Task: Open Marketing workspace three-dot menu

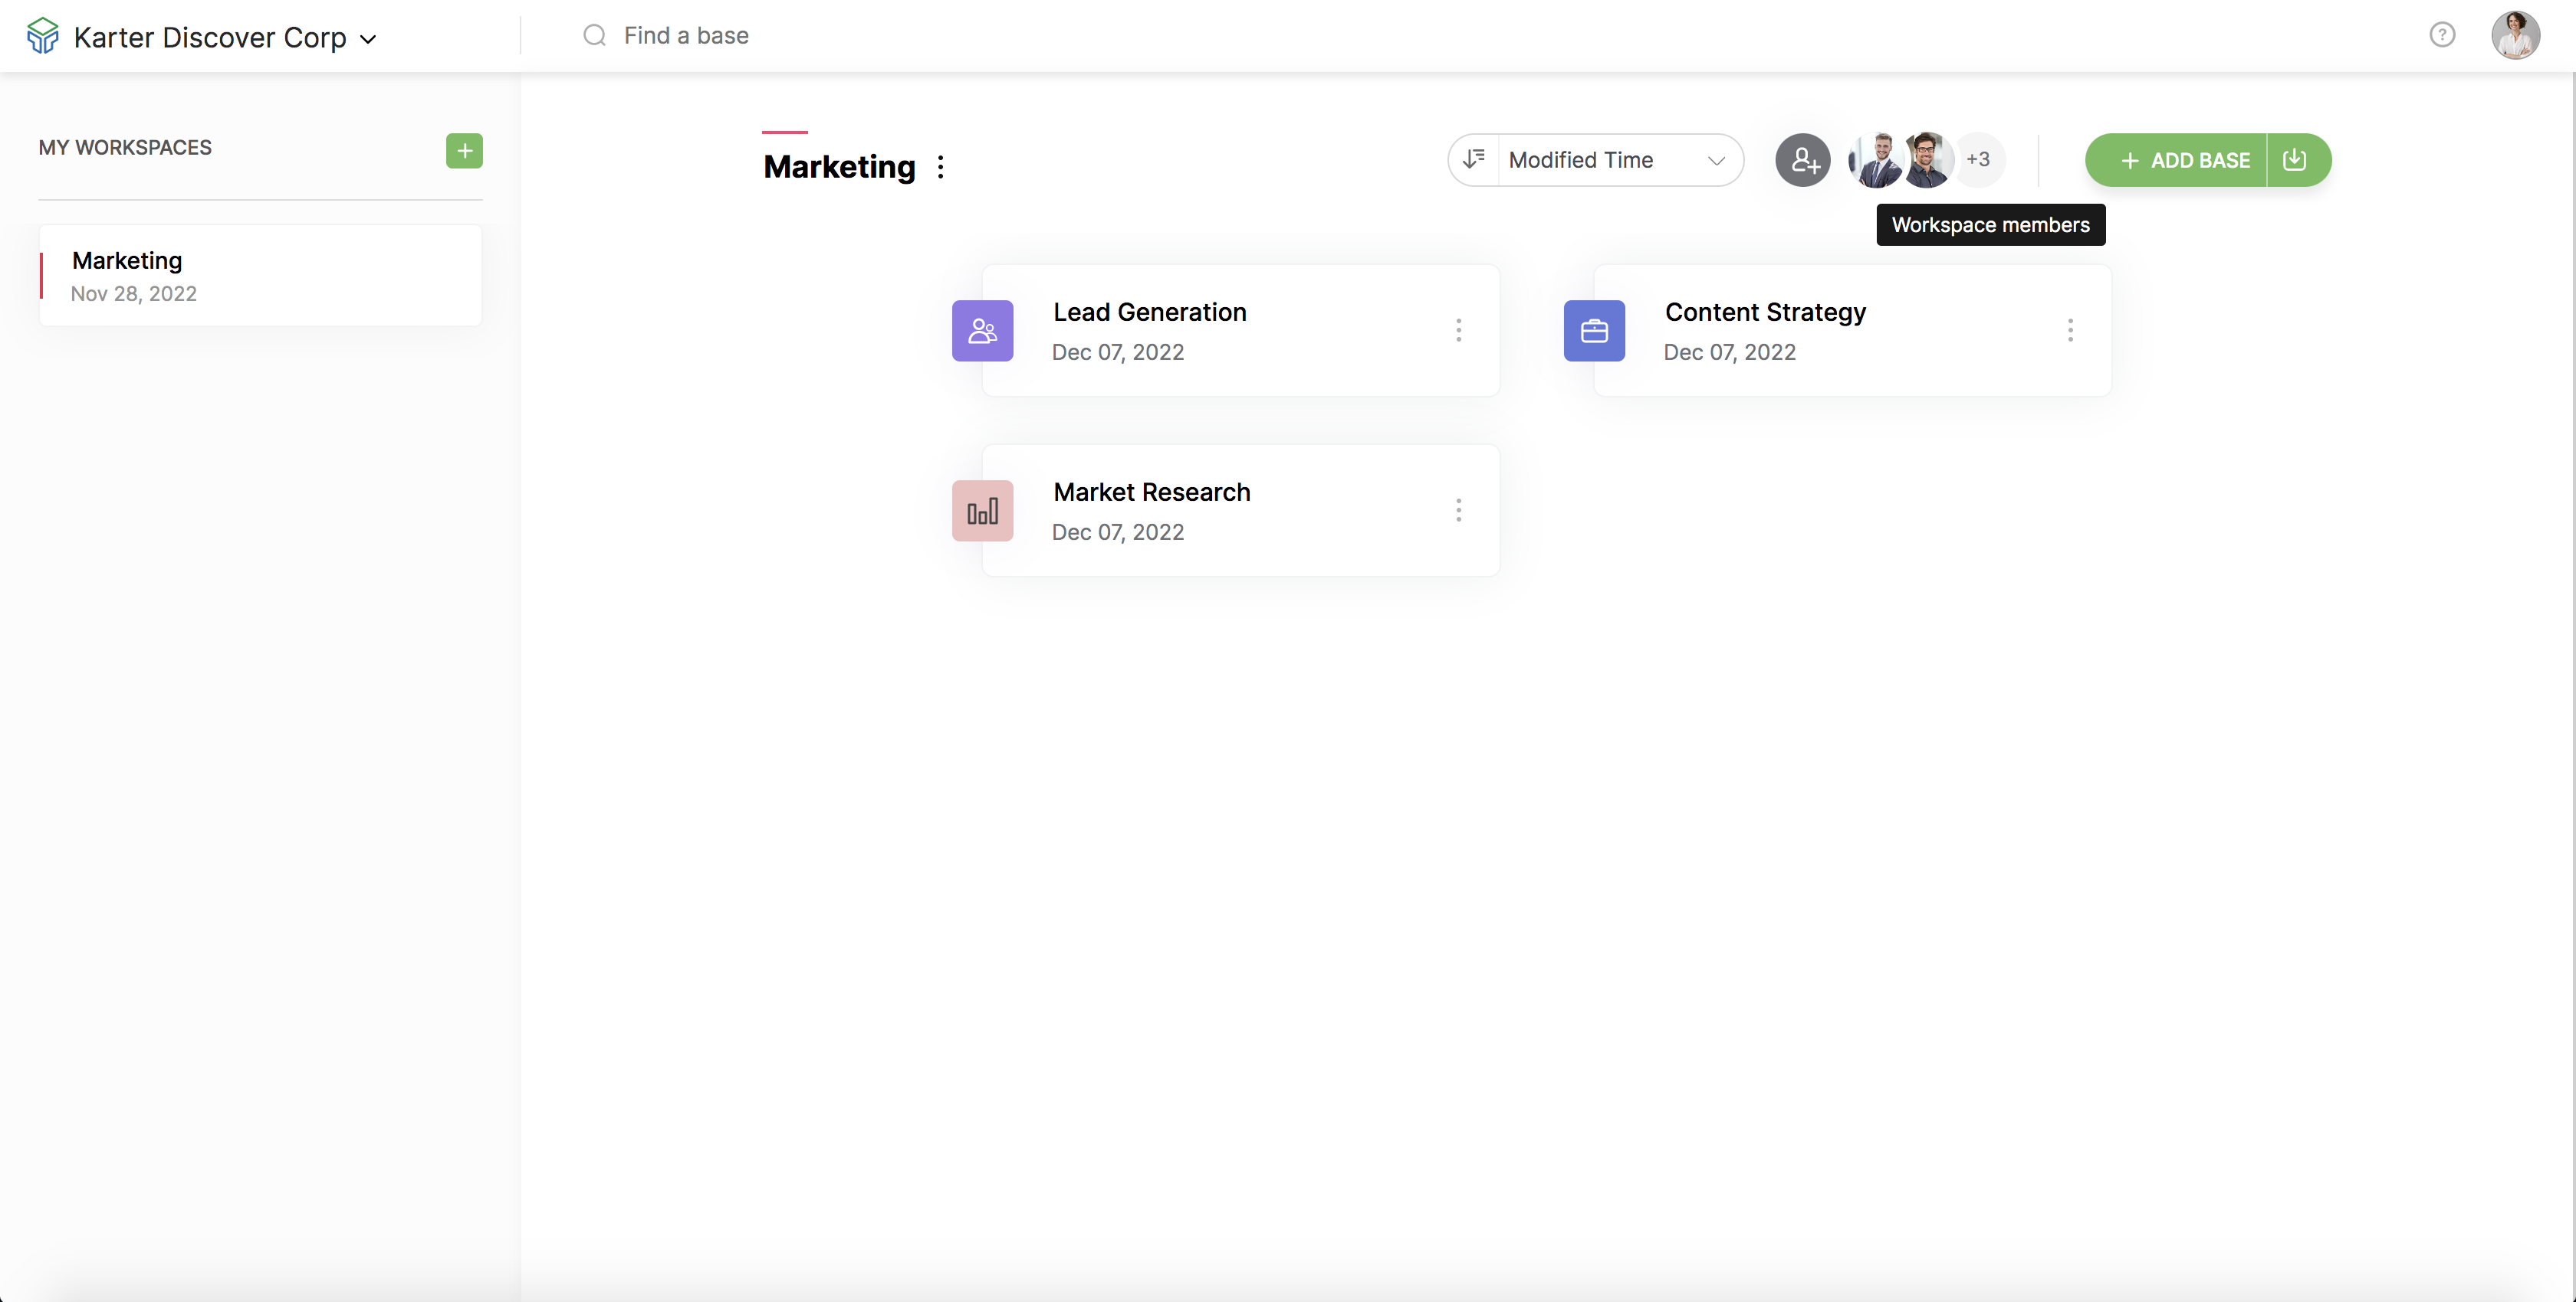Action: (940, 167)
